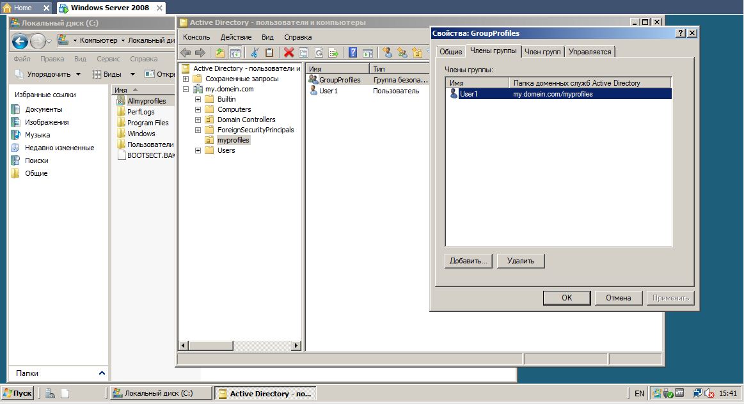
Task: Collapse the my.domein.com tree node
Action: 186,89
